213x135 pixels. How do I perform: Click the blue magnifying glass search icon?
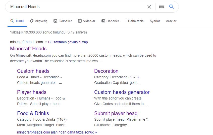coord(172,7)
